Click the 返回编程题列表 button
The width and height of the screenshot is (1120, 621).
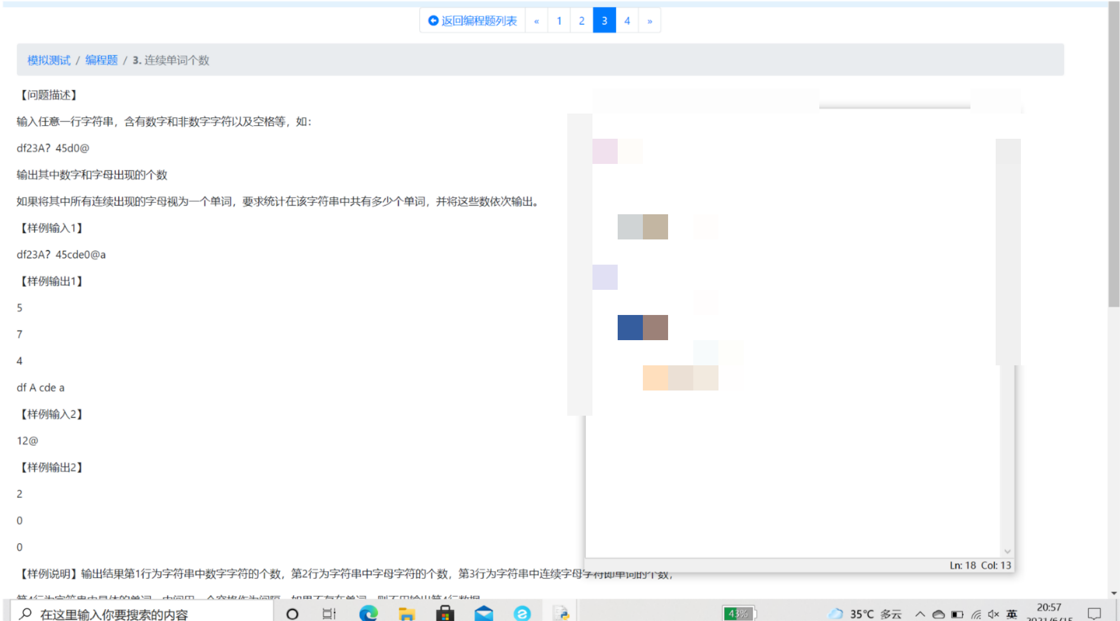(x=472, y=20)
